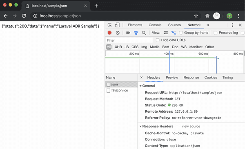Switch to the Console tab

pyautogui.click(x=155, y=25)
